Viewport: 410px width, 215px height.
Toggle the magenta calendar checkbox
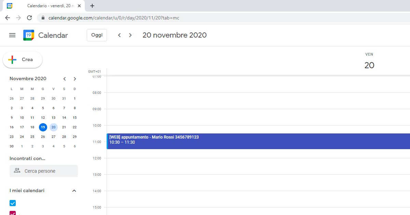[13, 213]
